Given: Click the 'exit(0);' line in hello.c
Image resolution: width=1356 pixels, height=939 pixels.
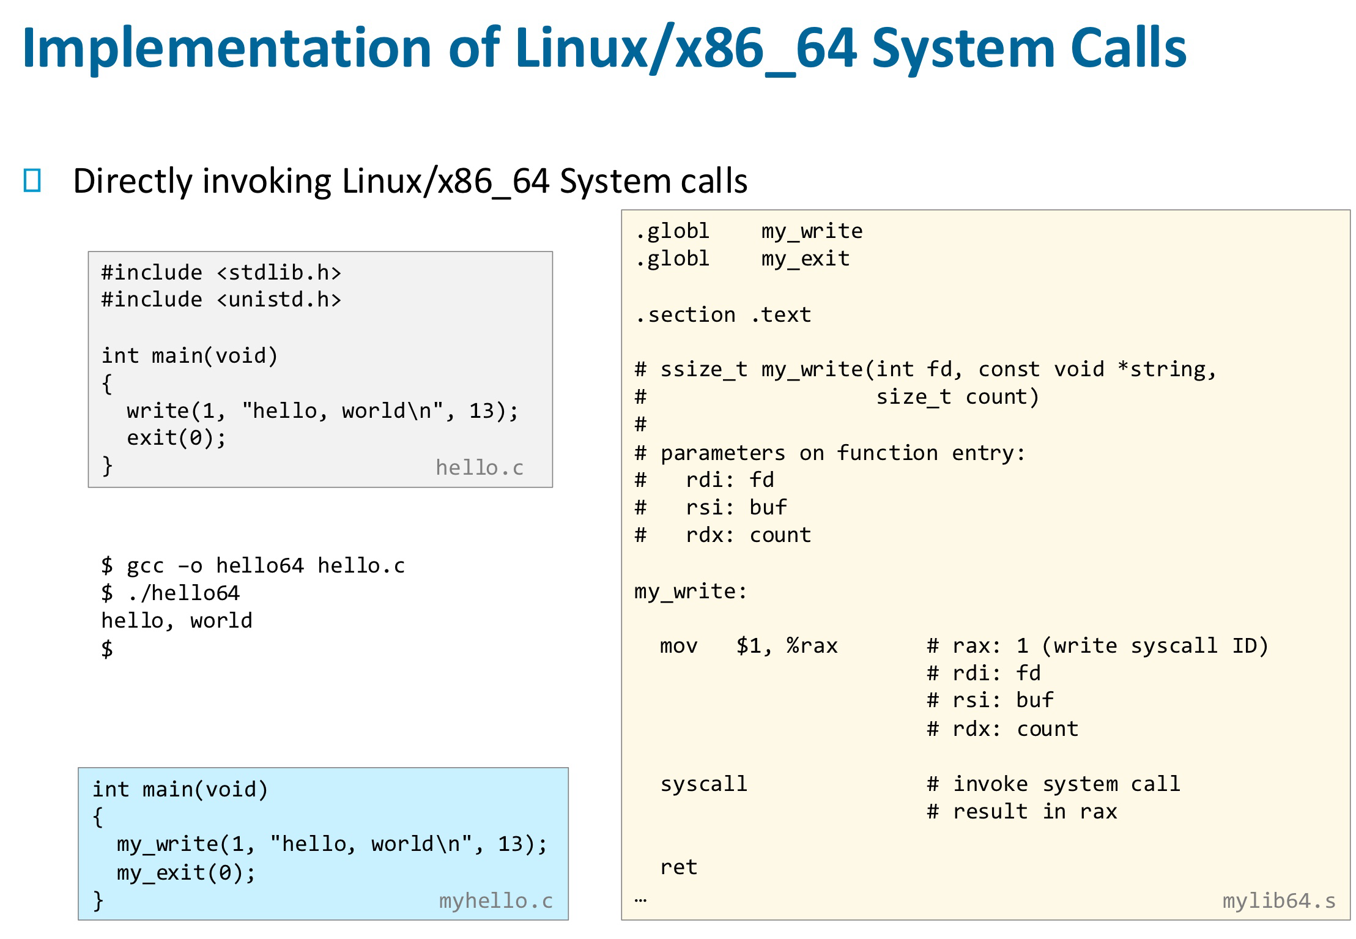Looking at the screenshot, I should (176, 439).
